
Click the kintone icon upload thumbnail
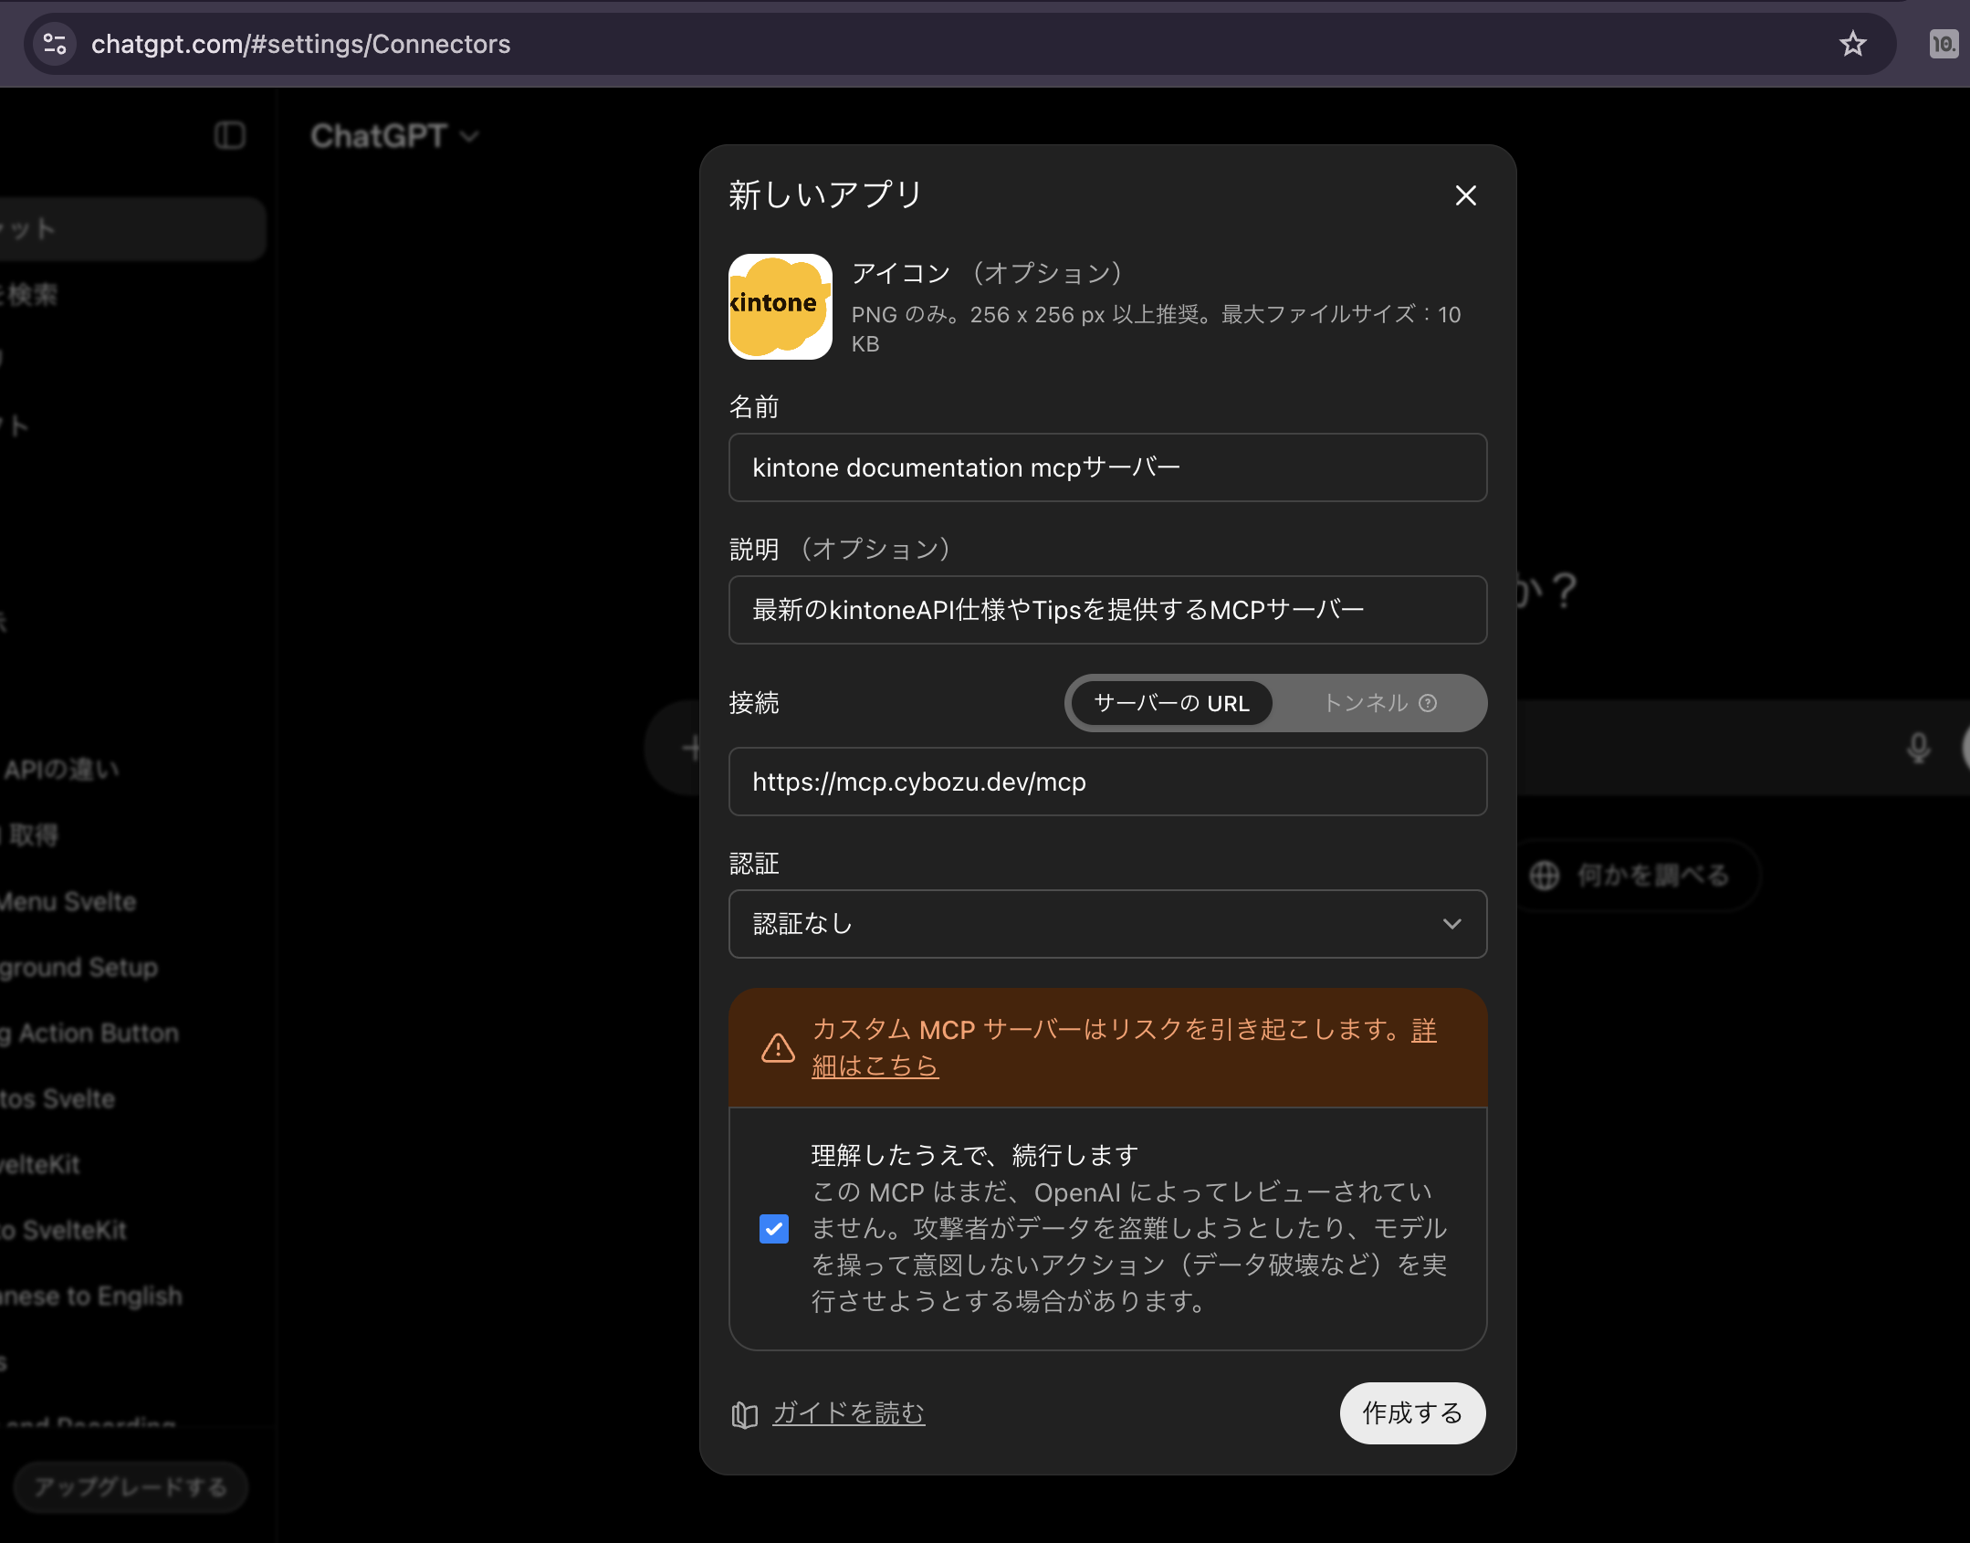pos(781,307)
